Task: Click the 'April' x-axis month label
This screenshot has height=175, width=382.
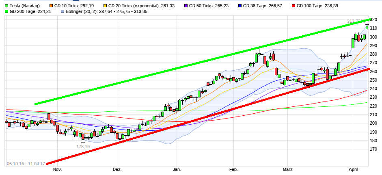Action: (x=353, y=169)
